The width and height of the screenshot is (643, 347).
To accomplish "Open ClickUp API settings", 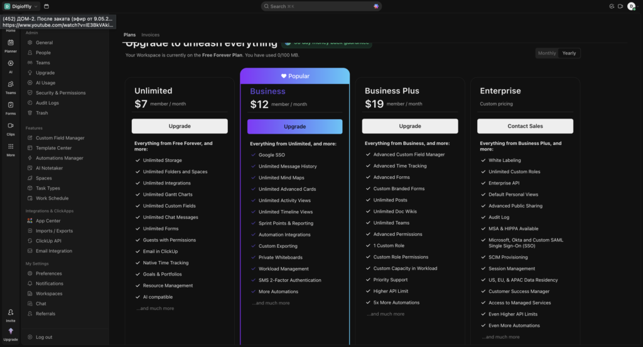I will (48, 241).
